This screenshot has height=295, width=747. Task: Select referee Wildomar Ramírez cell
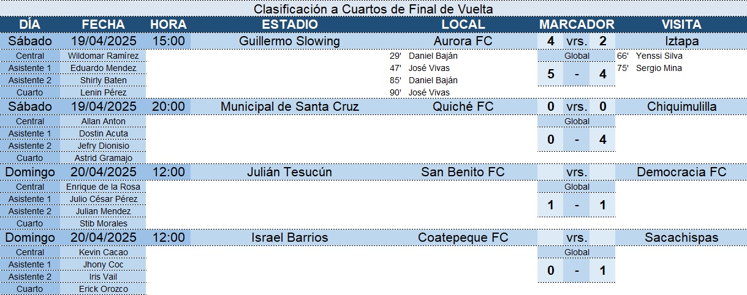click(x=103, y=56)
